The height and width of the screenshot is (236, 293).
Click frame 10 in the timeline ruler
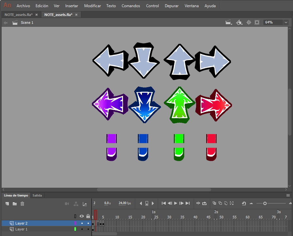coord(117,216)
